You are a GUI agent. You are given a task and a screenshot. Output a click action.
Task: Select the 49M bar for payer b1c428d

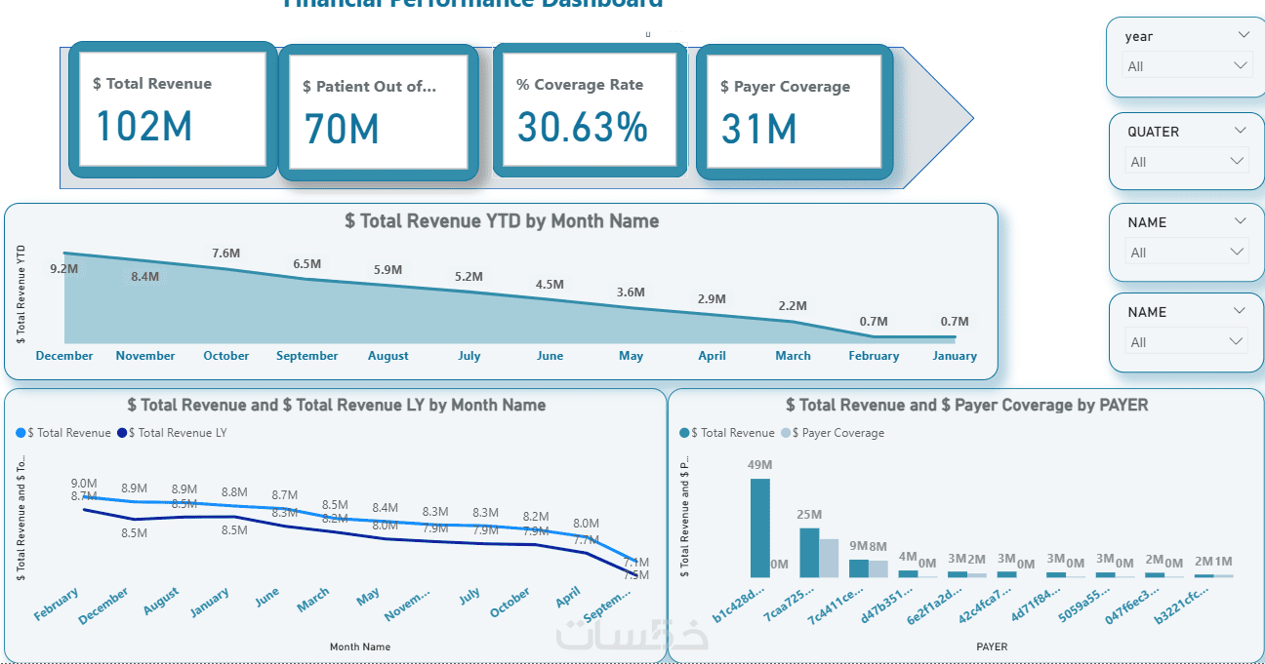pyautogui.click(x=759, y=527)
